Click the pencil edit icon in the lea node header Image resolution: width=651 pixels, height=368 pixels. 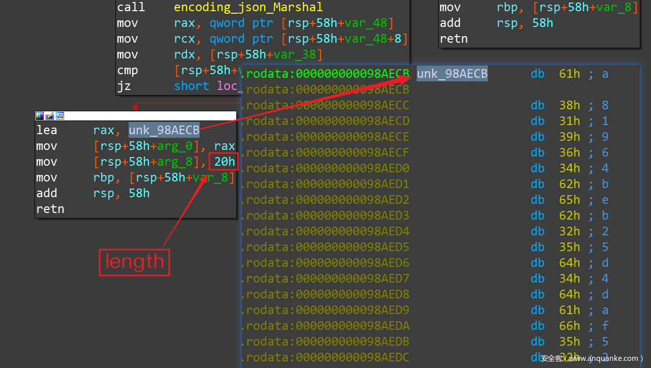tap(50, 116)
